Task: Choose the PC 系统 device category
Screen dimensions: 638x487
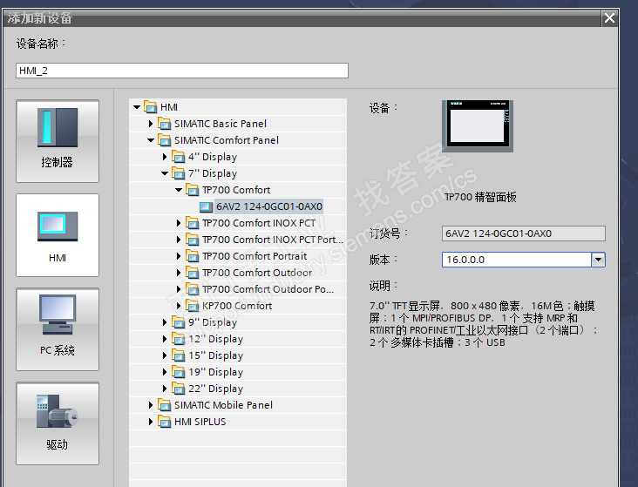Action: [58, 329]
